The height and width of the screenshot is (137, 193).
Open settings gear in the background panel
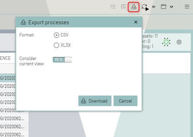[179, 42]
